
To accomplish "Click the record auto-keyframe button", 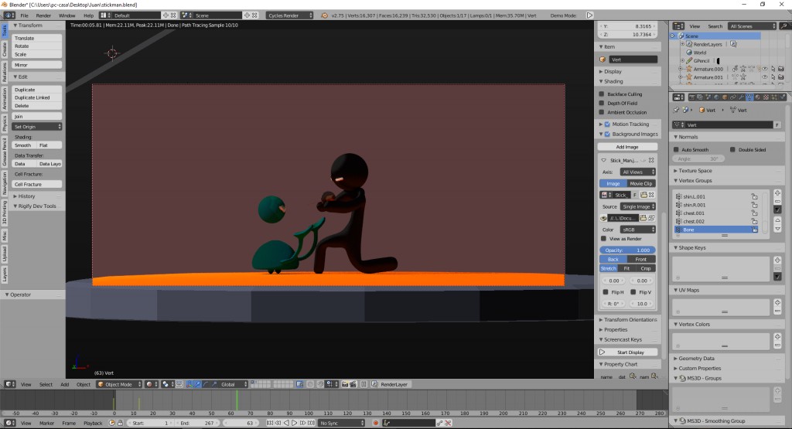I will 375,423.
